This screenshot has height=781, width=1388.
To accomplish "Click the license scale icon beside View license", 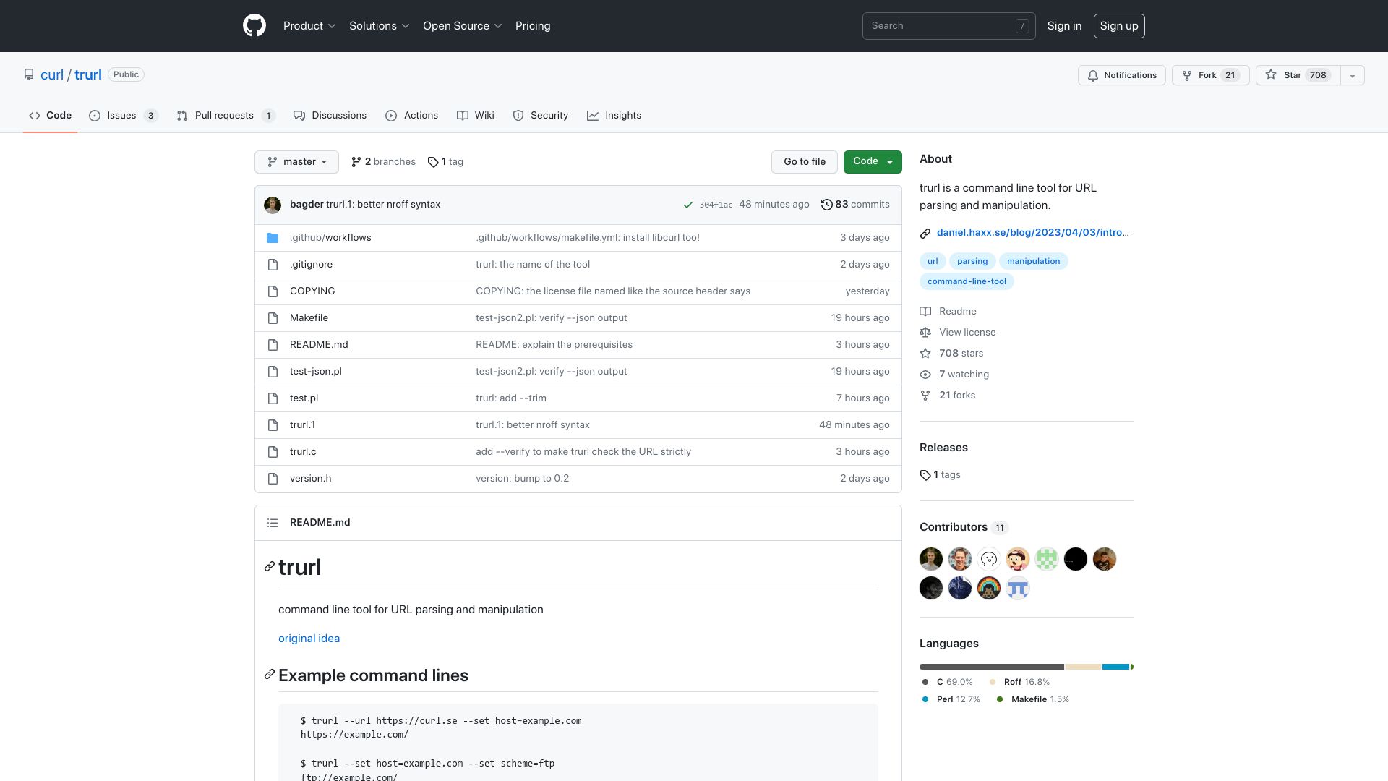I will click(x=925, y=333).
